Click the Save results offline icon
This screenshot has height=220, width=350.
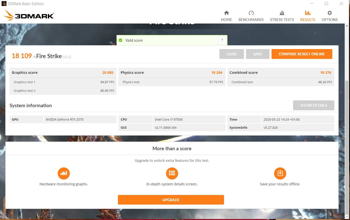point(280,173)
